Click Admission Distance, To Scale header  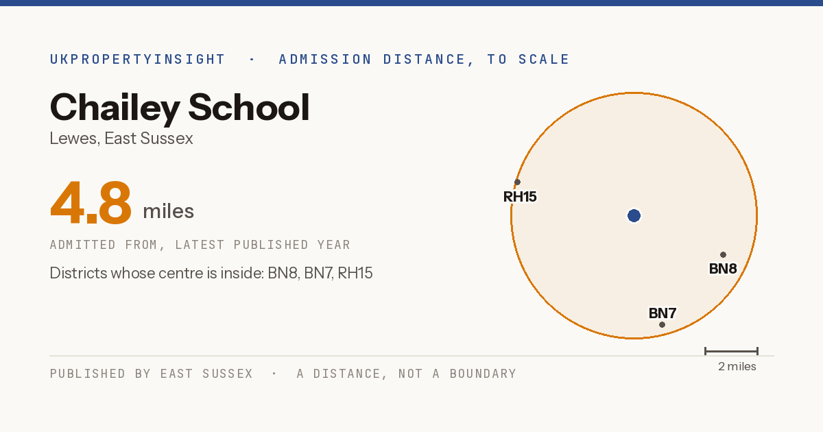point(424,60)
